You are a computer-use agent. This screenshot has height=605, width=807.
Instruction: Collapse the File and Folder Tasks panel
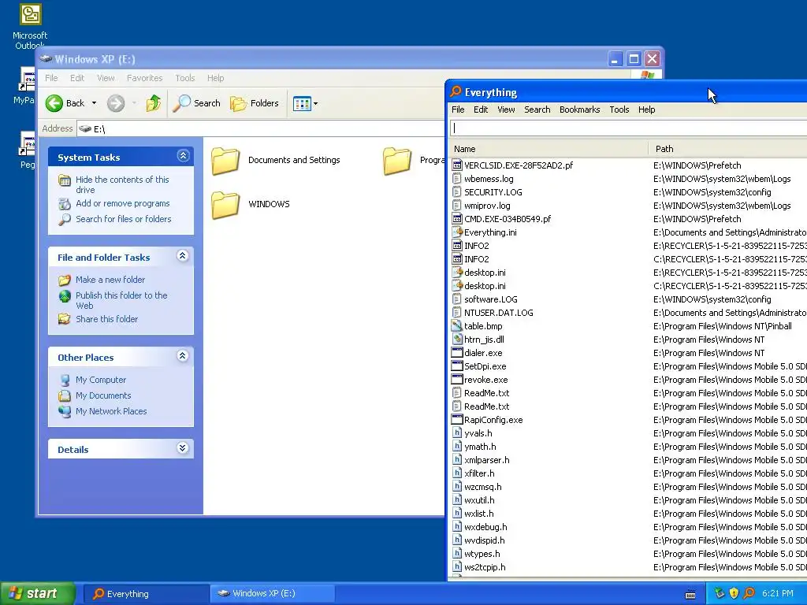tap(183, 256)
